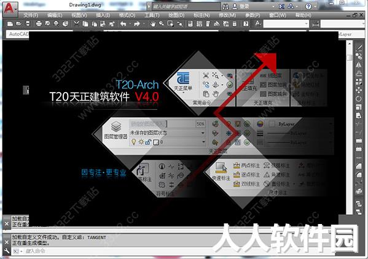
Task: Activate the Pan hand tool
Action: (153, 24)
